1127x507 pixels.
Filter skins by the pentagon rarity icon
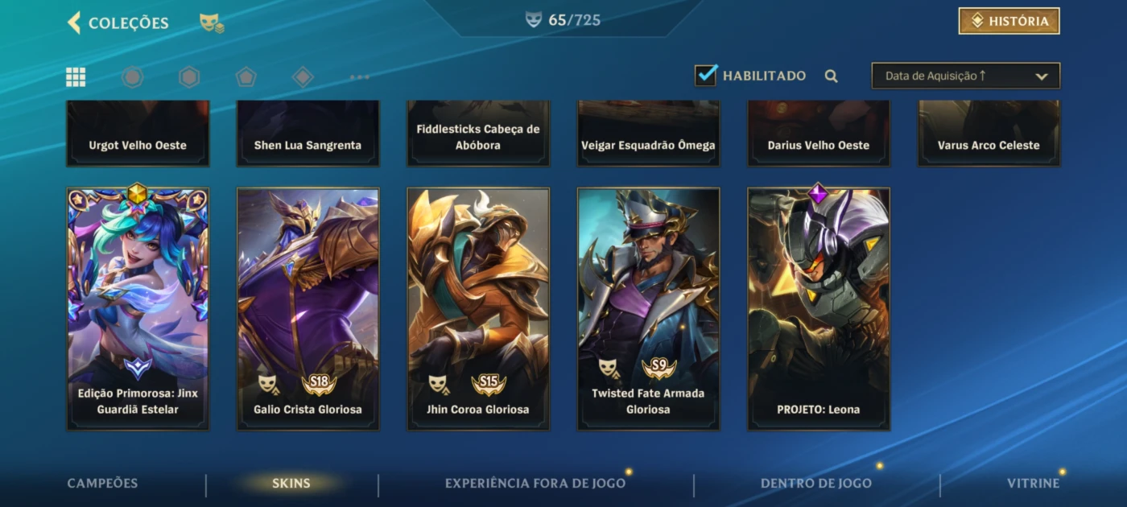[246, 77]
